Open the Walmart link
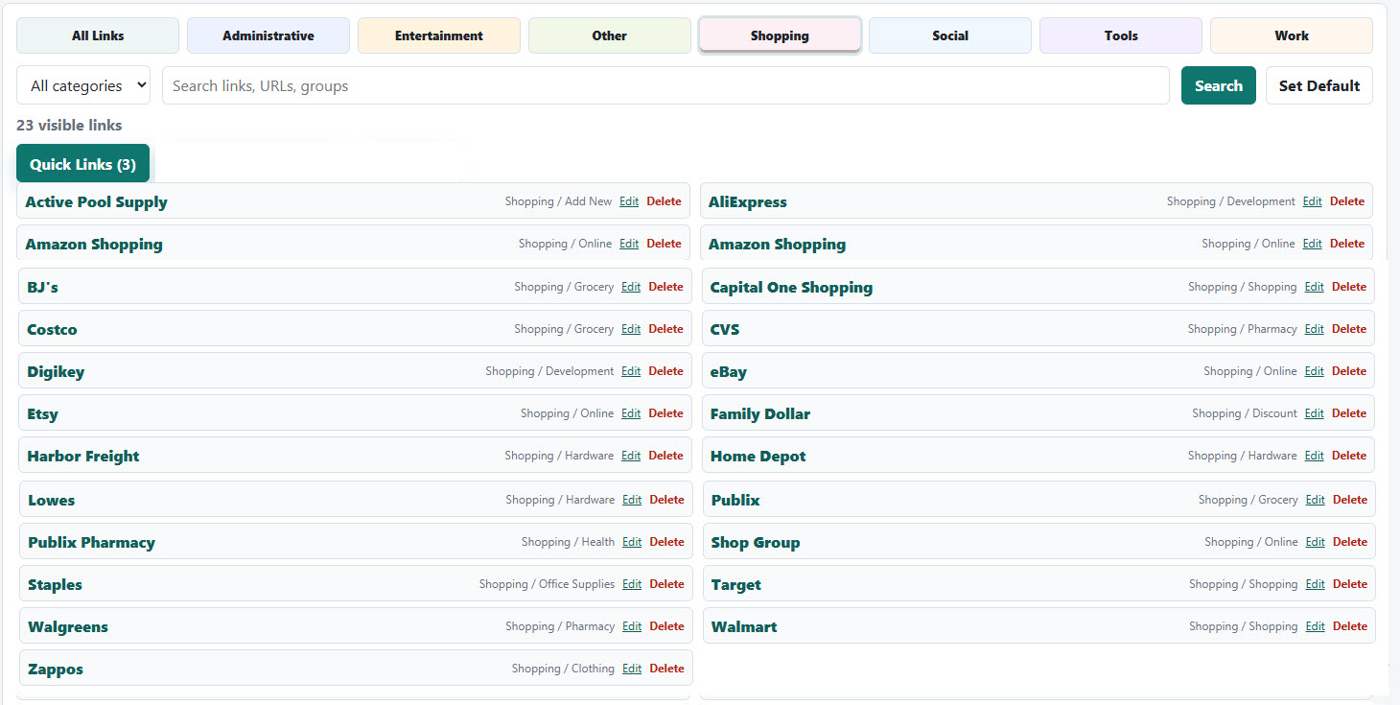The width and height of the screenshot is (1400, 705). pos(744,626)
